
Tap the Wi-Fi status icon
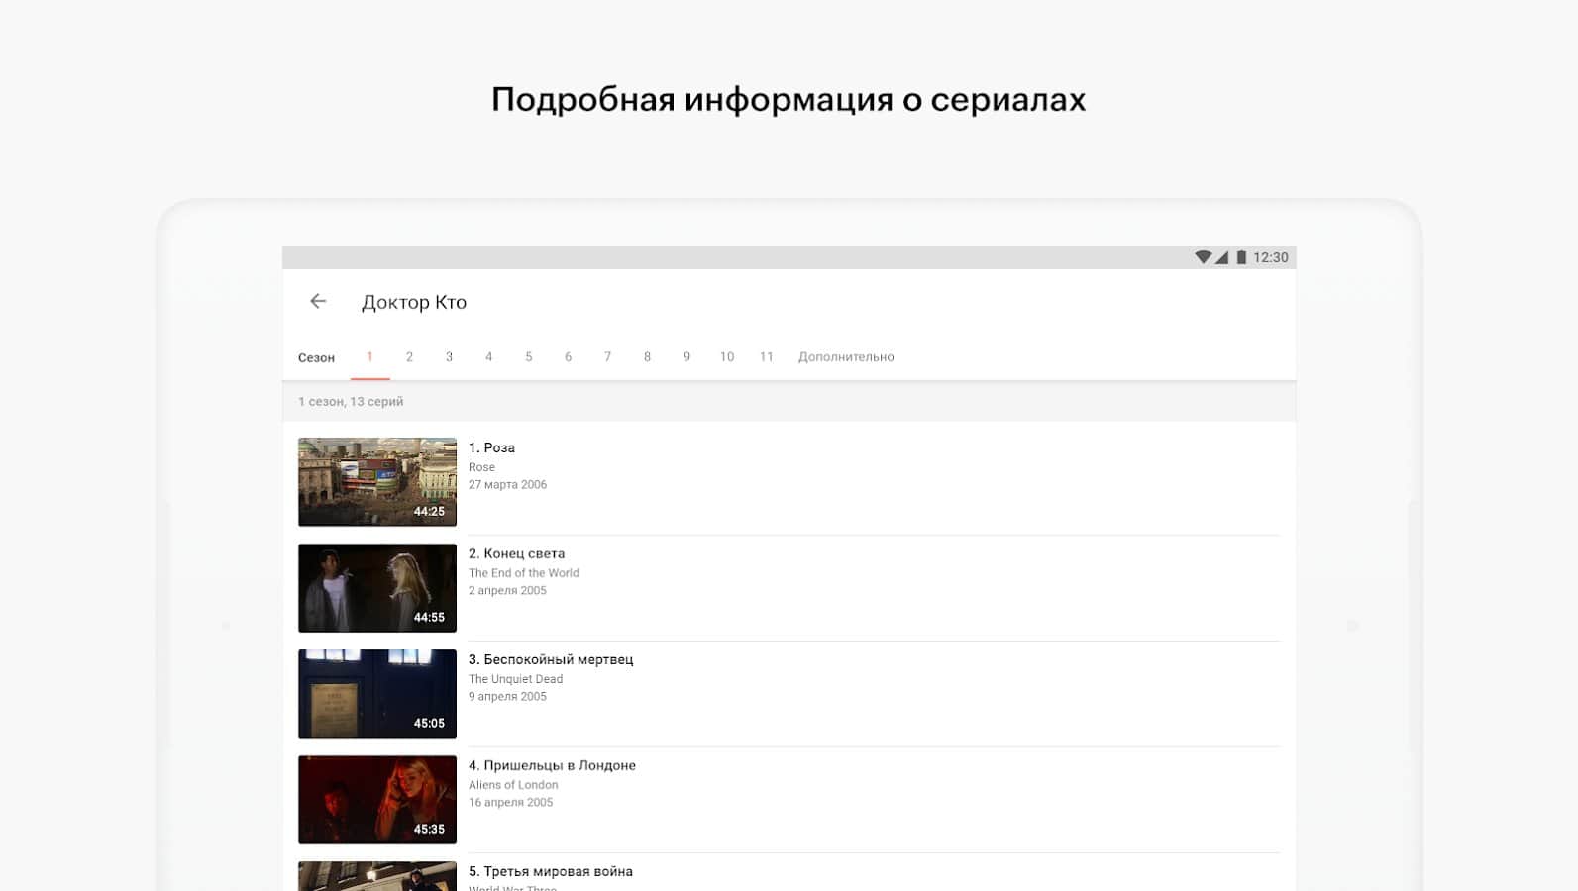tap(1203, 257)
